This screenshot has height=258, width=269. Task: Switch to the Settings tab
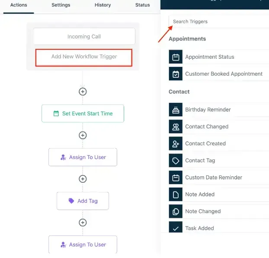(x=61, y=5)
